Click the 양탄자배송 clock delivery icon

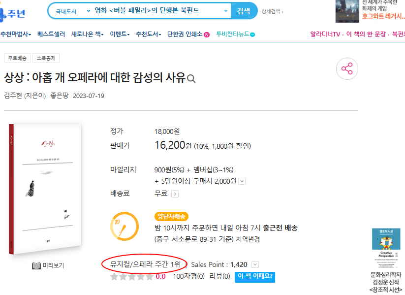(125, 227)
